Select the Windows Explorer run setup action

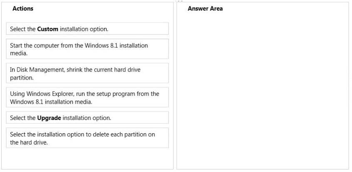coord(87,97)
